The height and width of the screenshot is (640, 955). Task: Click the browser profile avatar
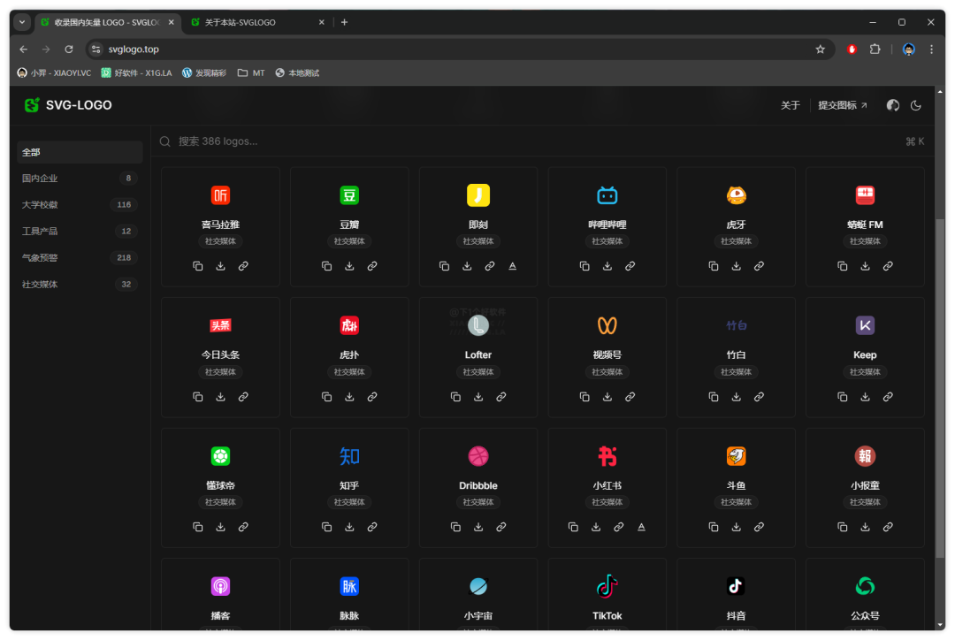click(x=908, y=50)
